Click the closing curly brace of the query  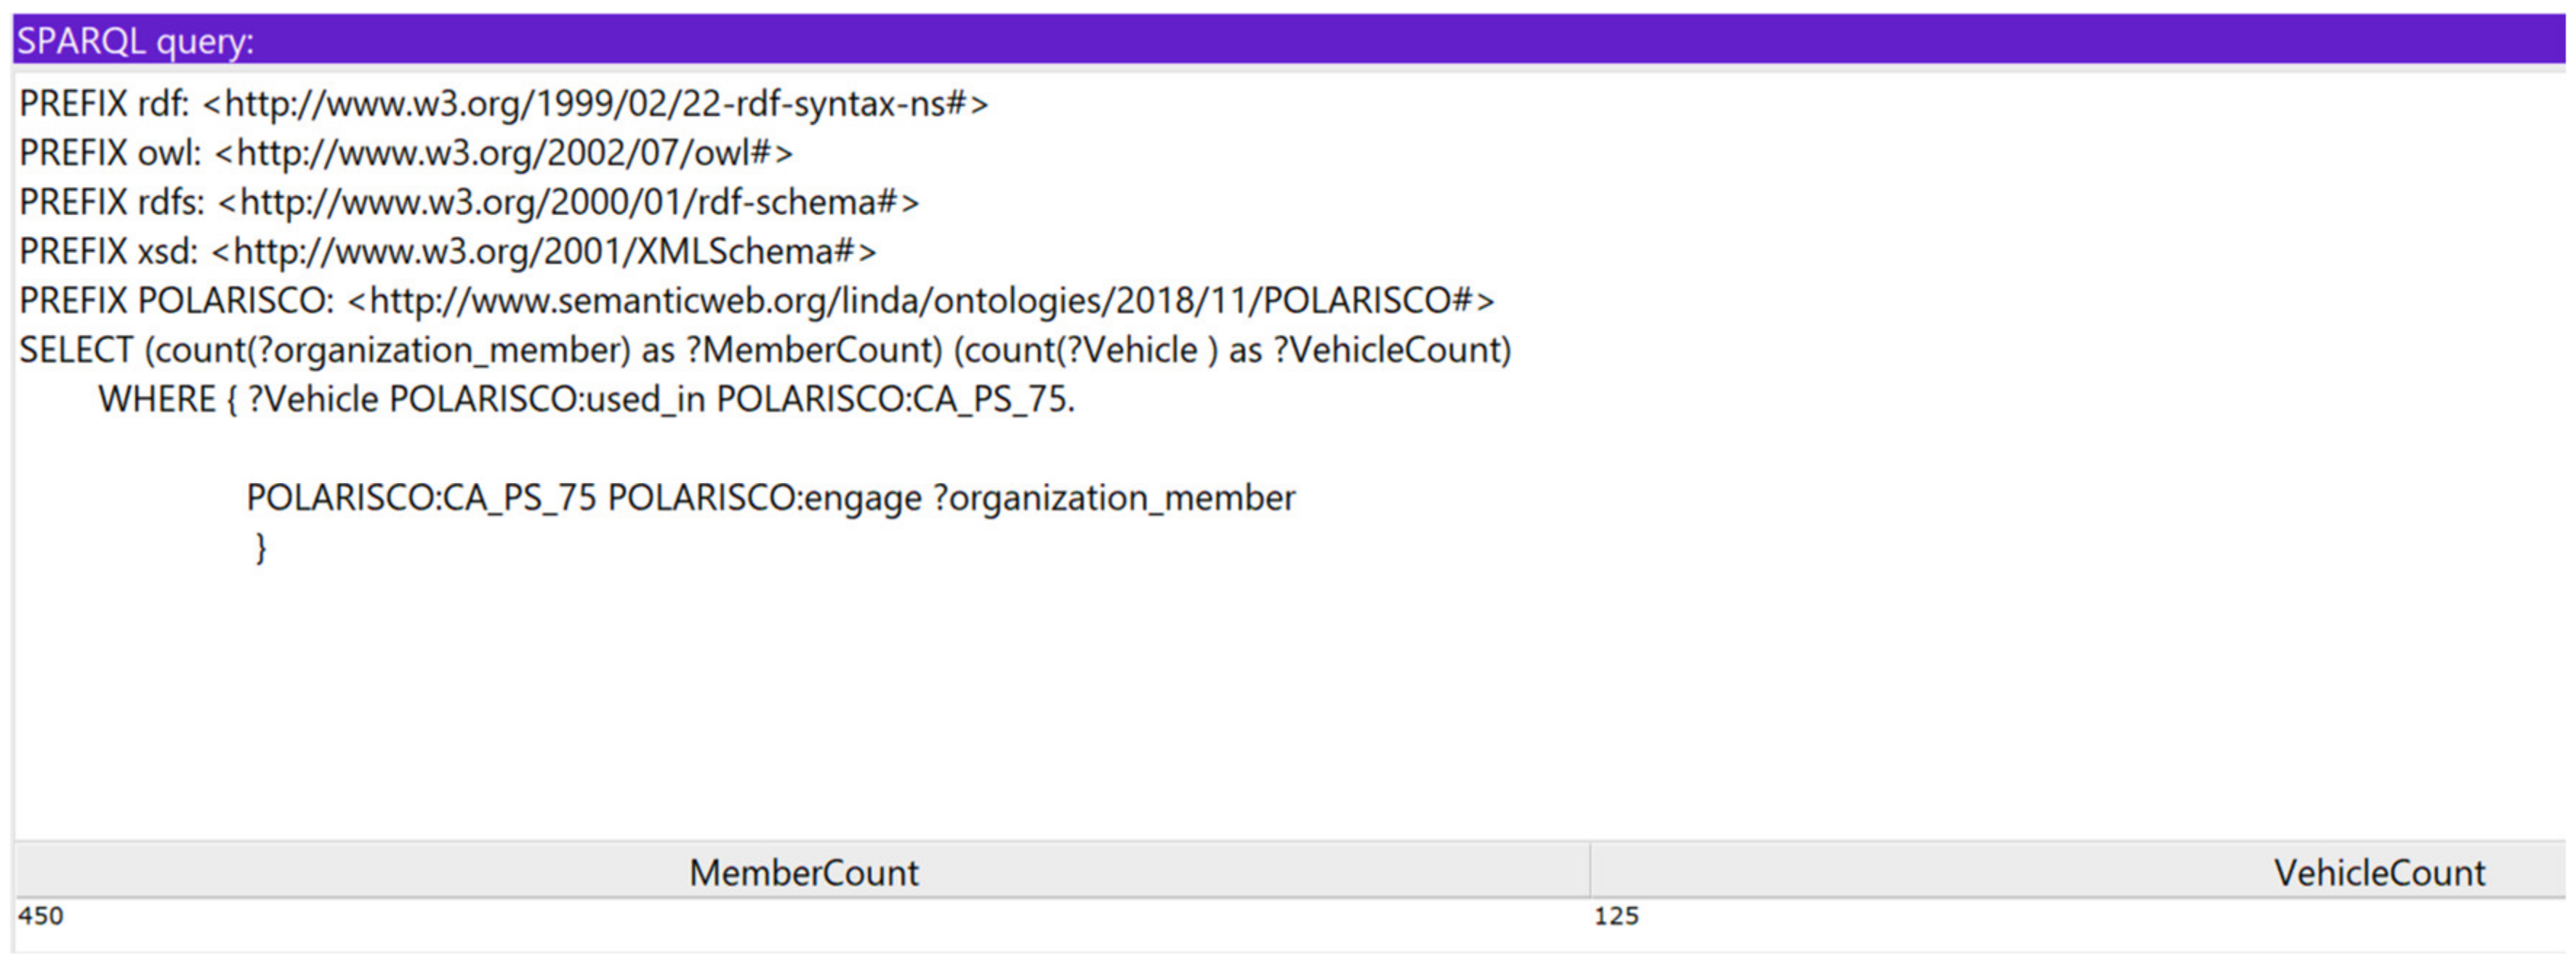(261, 548)
